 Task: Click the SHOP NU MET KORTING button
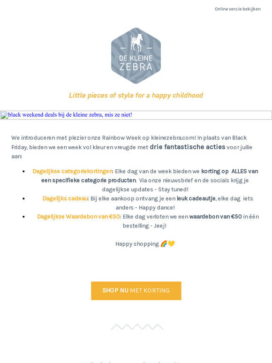[x=136, y=291]
